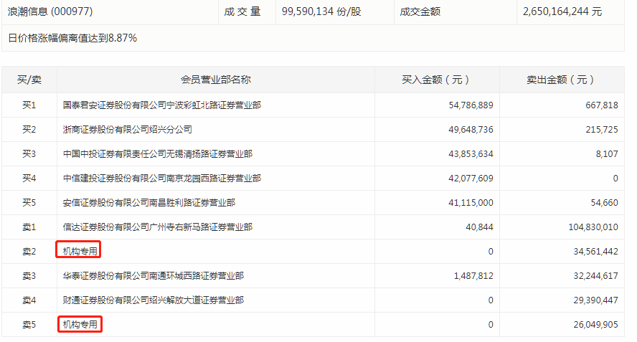637x342 pixels.
Task: Open 华泰证券南通环城西路证券营业部
Action: click(153, 276)
